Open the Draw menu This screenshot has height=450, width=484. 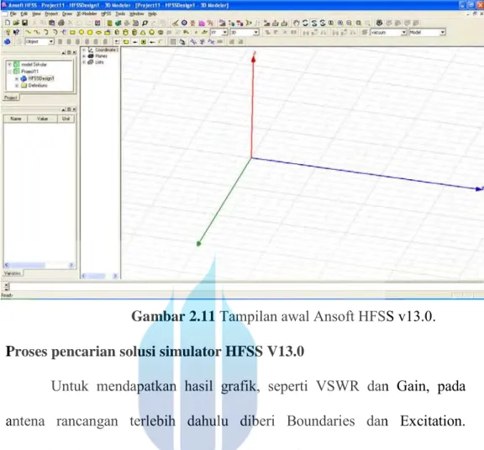[x=67, y=14]
